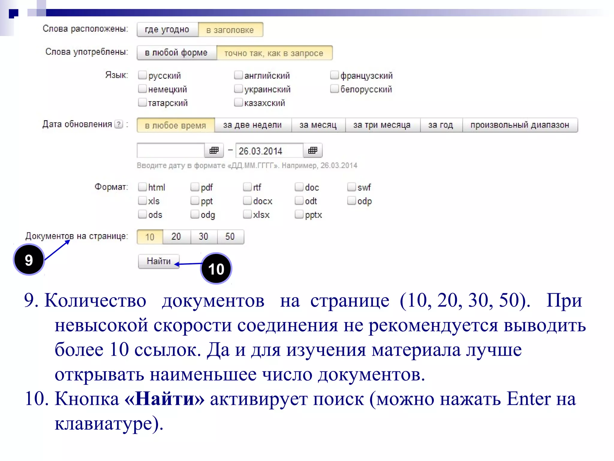
Task: Check the xlsx format box
Action: 247,214
